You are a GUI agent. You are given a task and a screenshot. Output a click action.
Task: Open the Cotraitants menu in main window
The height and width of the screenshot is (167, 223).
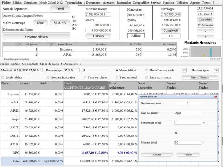pyautogui.click(x=30, y=3)
